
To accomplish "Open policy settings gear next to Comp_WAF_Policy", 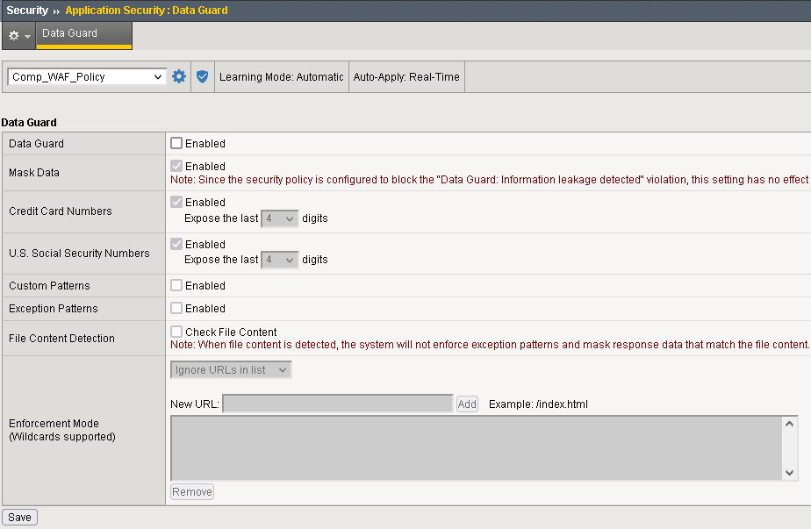I will [x=179, y=76].
